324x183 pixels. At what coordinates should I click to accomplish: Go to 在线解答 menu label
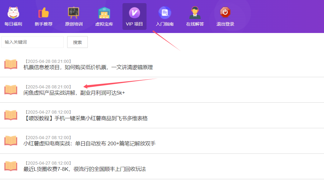(x=195, y=24)
